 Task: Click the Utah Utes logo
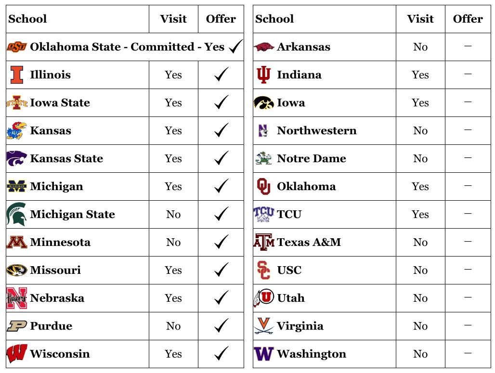[263, 298]
